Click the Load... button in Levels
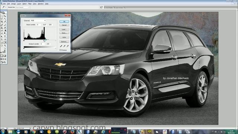 pyautogui.click(x=64, y=29)
